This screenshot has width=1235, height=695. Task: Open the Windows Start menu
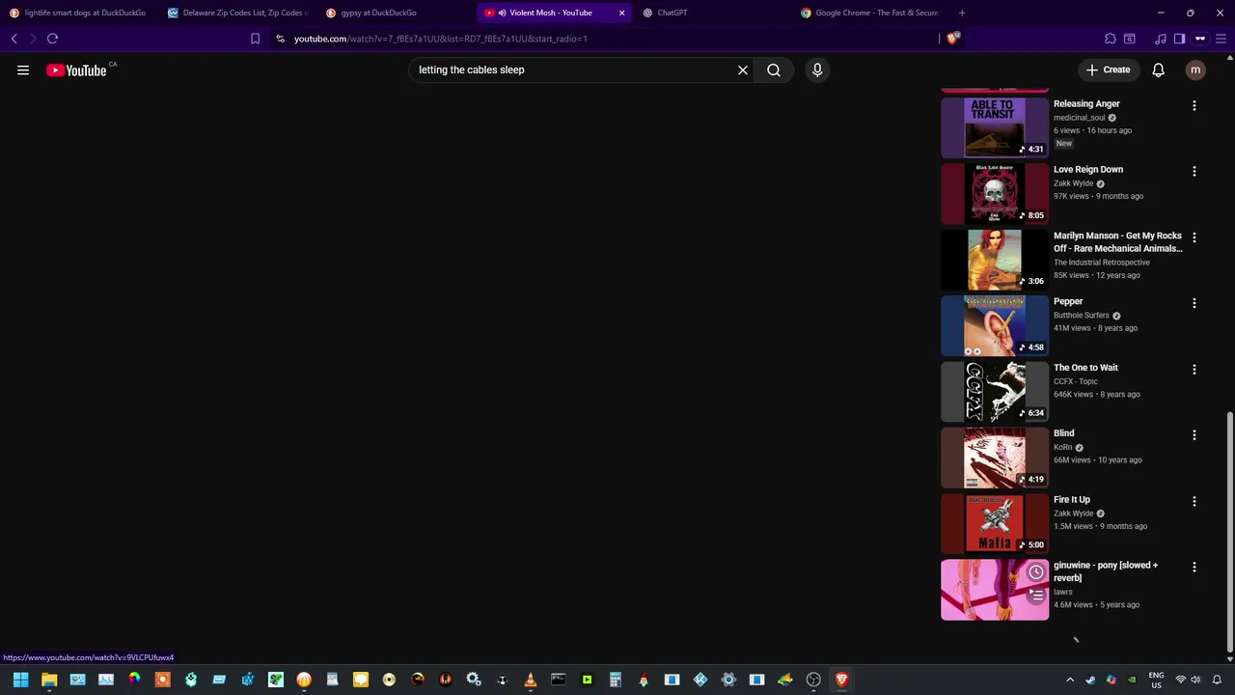pos(20,680)
